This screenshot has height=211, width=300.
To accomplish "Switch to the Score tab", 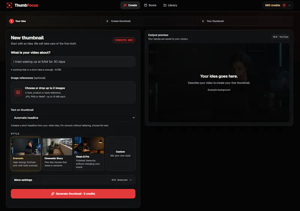I will (150, 5).
